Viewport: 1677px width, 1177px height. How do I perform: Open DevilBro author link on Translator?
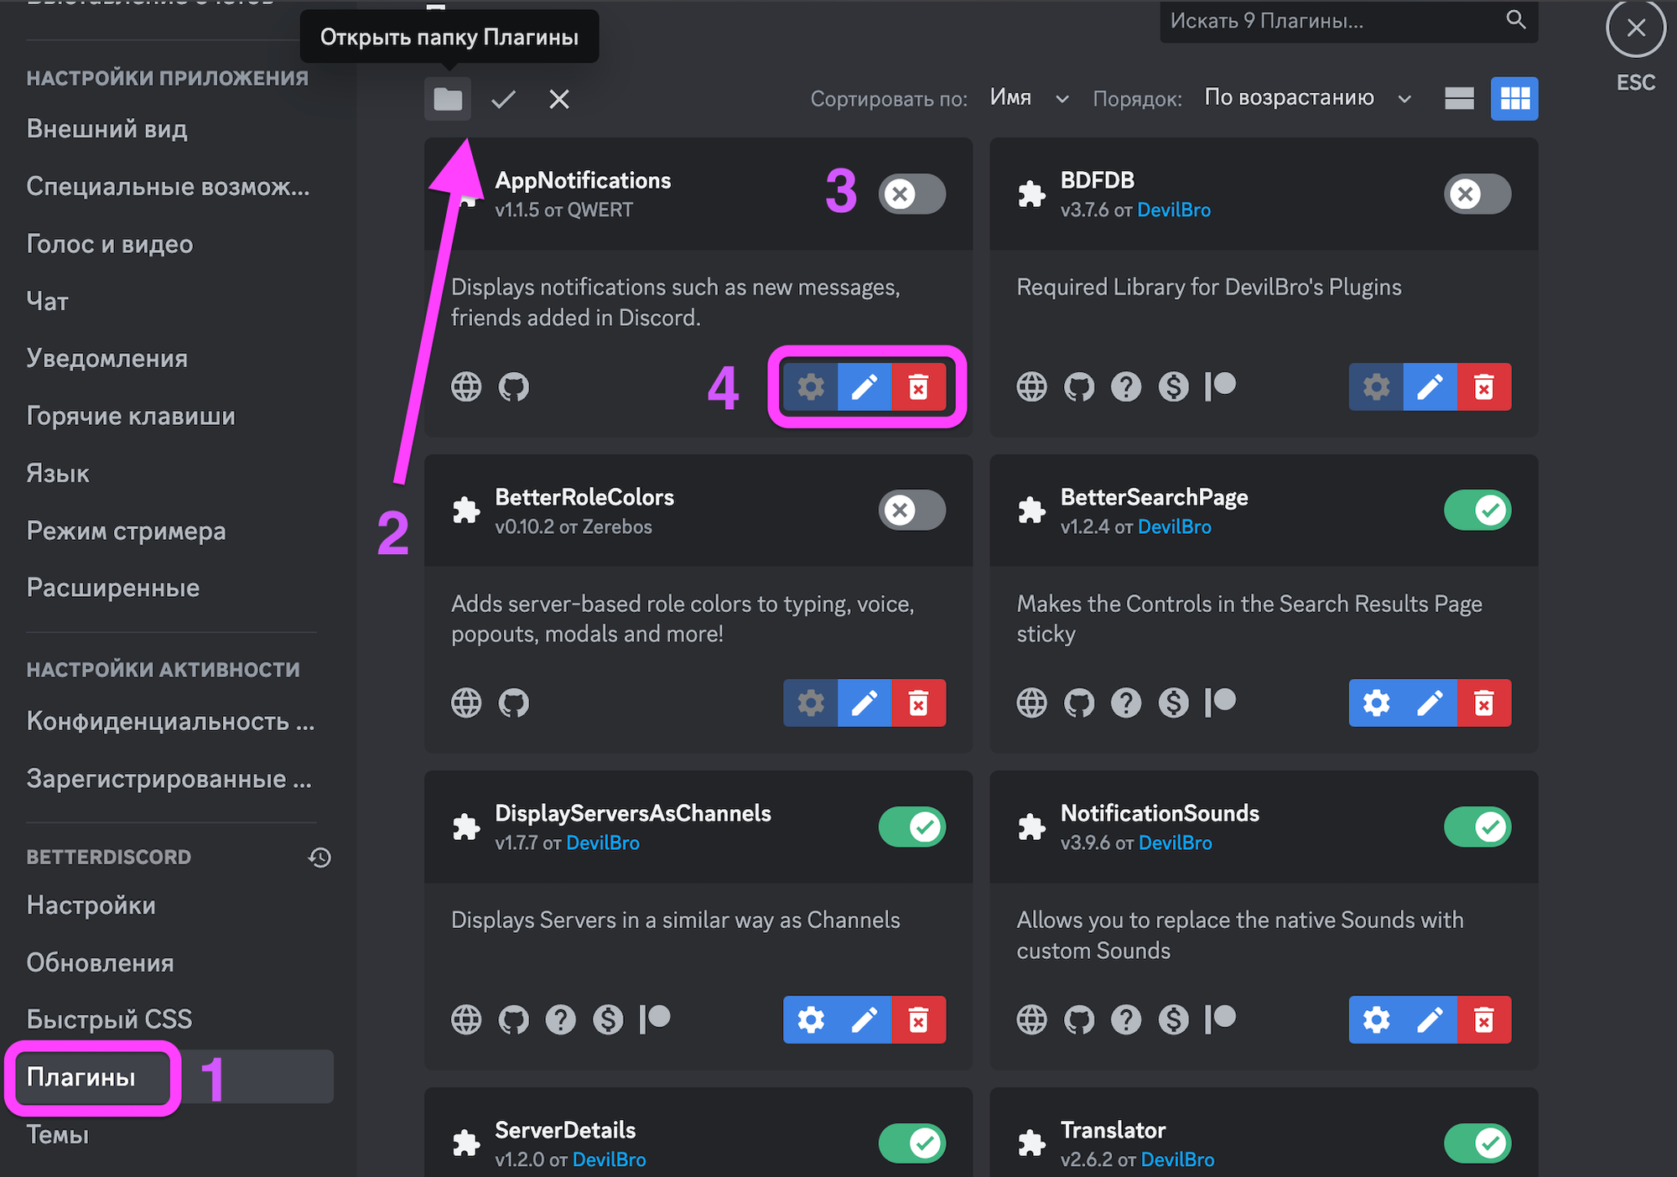(1176, 1159)
